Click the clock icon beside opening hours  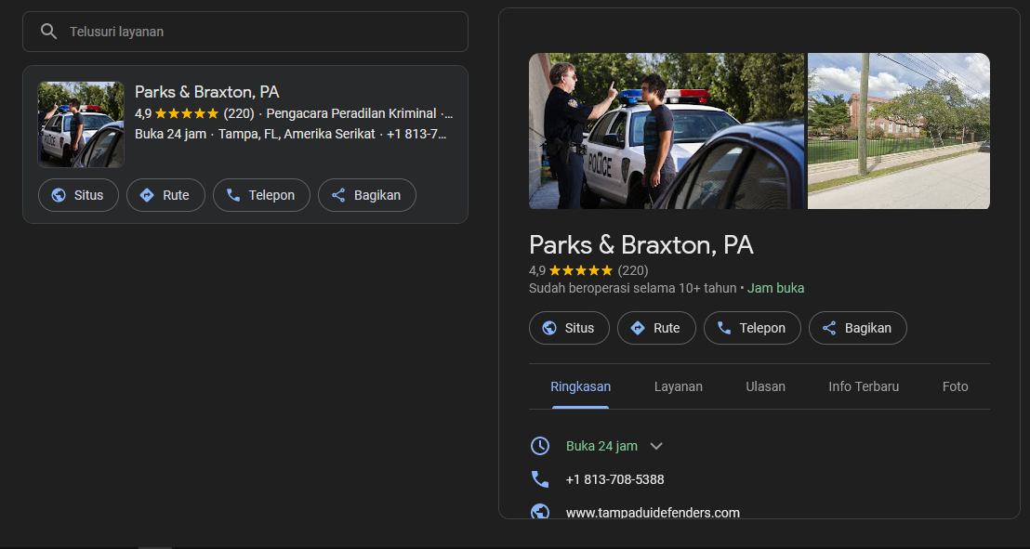(540, 446)
